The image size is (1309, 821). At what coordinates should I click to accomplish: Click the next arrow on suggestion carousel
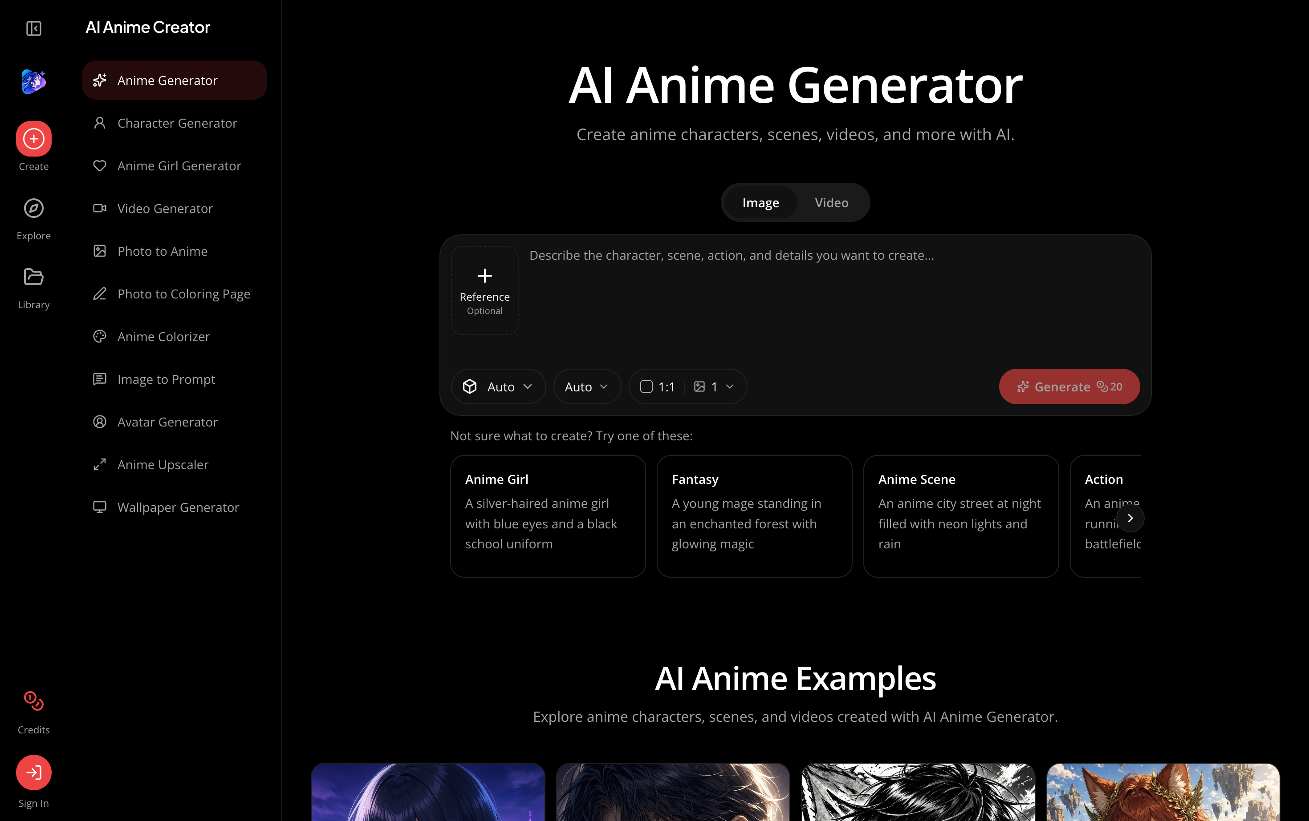1130,518
